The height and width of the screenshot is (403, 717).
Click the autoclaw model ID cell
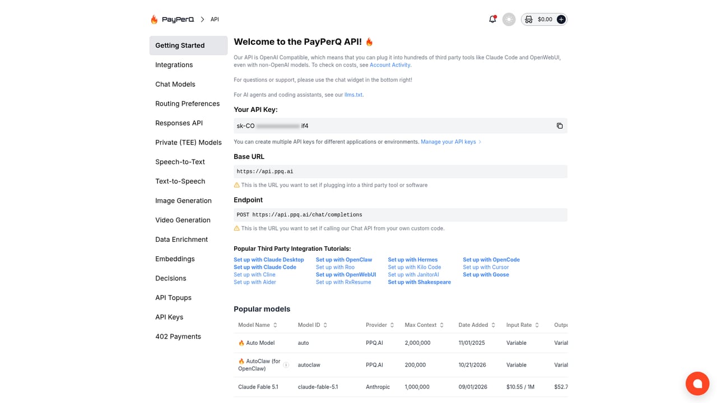pos(309,365)
